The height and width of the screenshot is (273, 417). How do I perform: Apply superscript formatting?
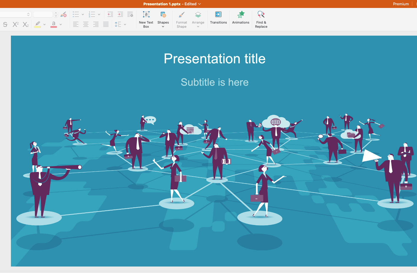coord(15,24)
